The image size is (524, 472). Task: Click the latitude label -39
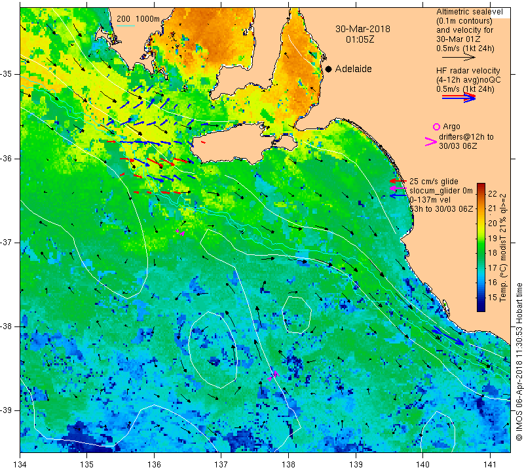point(7,410)
